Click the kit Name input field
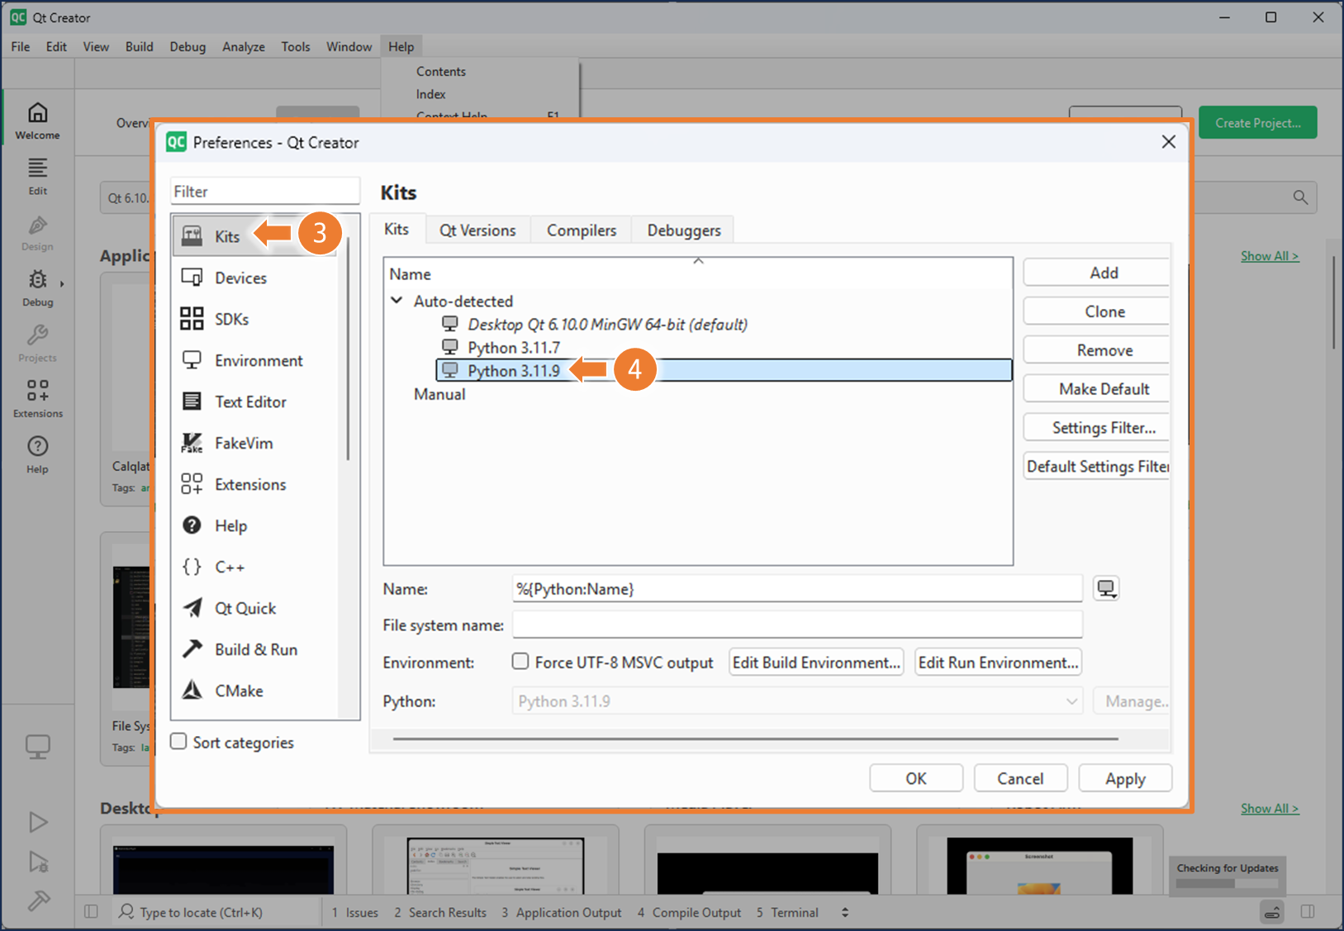Image resolution: width=1344 pixels, height=931 pixels. [x=797, y=589]
